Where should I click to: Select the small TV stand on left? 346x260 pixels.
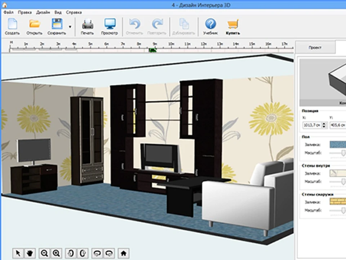pyautogui.click(x=34, y=179)
